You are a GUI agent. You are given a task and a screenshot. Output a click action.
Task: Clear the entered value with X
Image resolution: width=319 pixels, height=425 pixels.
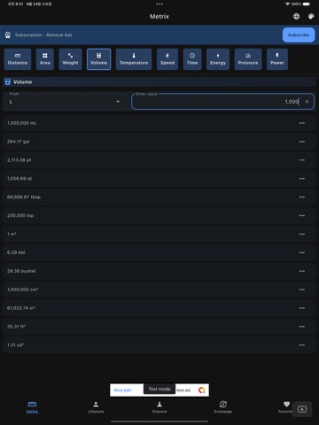[307, 102]
